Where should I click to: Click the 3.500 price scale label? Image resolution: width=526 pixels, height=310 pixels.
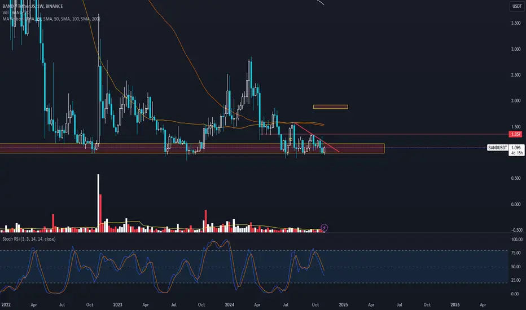pyautogui.click(x=516, y=23)
